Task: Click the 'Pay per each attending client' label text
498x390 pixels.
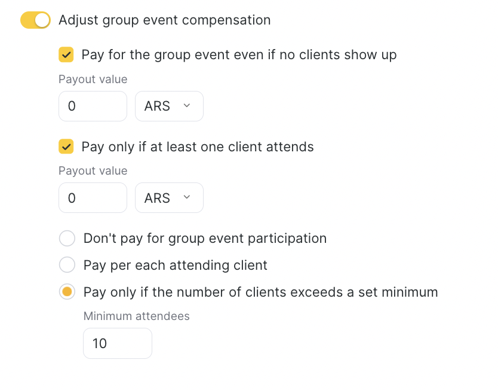Action: coord(175,265)
